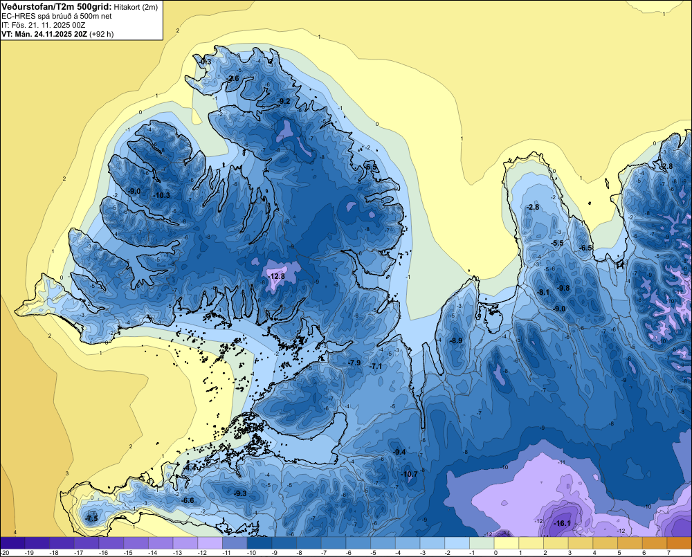This screenshot has height=557, width=692.
Task: Click the -0.3 temperature label
Action: point(205,62)
